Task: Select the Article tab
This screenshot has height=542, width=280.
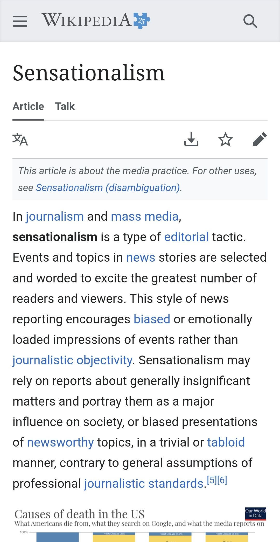Action: [28, 106]
